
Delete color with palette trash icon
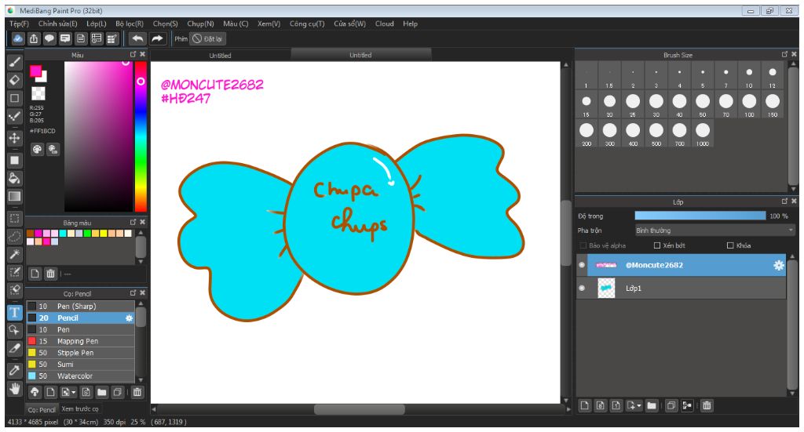[x=50, y=274]
